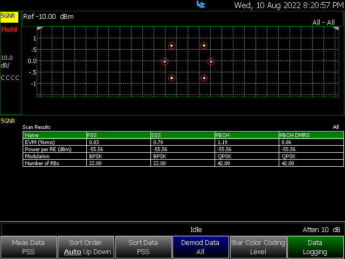Click the All - All label
This screenshot has width=345, height=259.
coord(323,22)
